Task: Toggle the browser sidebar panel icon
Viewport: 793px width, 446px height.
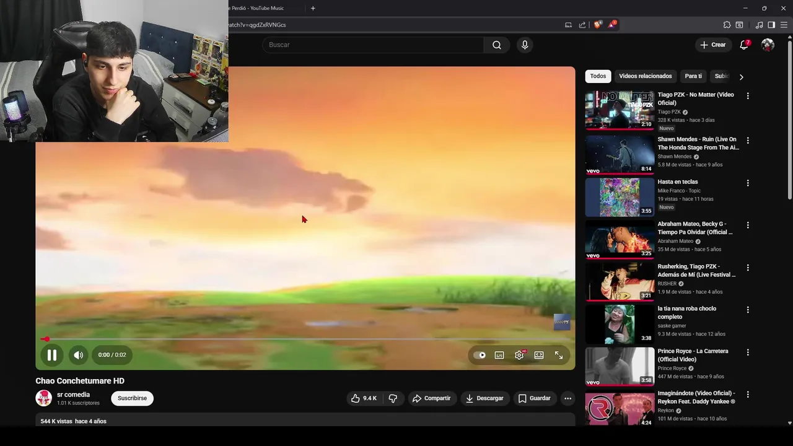Action: coord(771,25)
